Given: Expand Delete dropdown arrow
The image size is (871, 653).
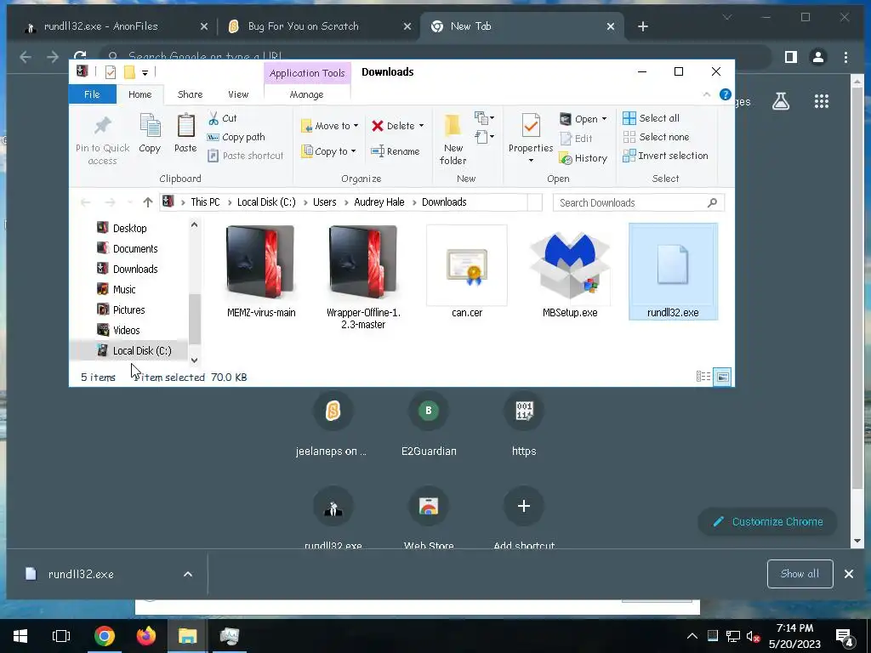Looking at the screenshot, I should click(x=421, y=126).
